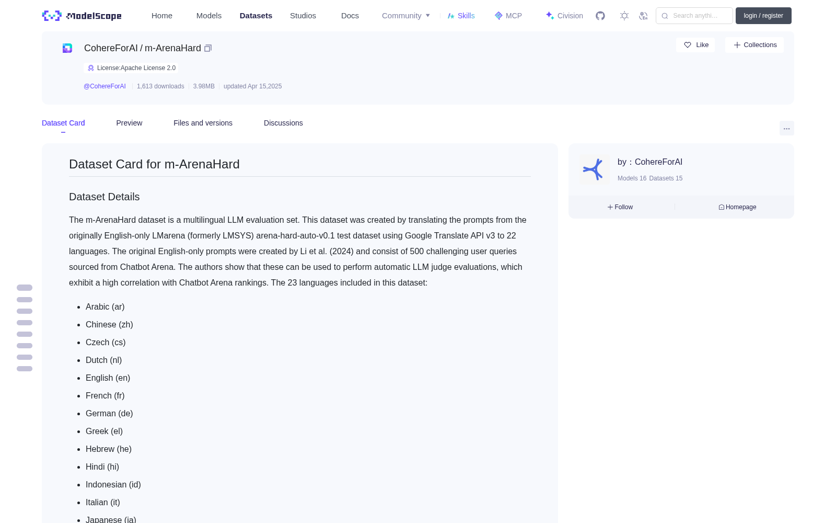Click the login / register button
The image size is (836, 523).
tap(763, 16)
